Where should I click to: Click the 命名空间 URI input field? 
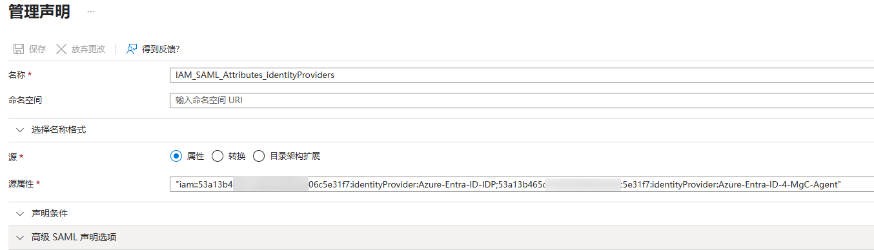pos(522,101)
